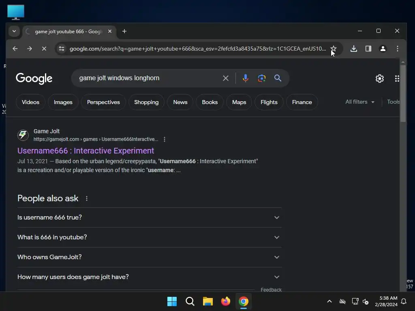Open site information icon in address bar

click(62, 49)
